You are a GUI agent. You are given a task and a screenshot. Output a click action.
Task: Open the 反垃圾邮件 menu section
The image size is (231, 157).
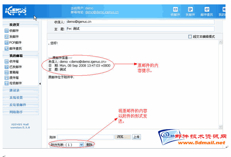(x=18, y=105)
